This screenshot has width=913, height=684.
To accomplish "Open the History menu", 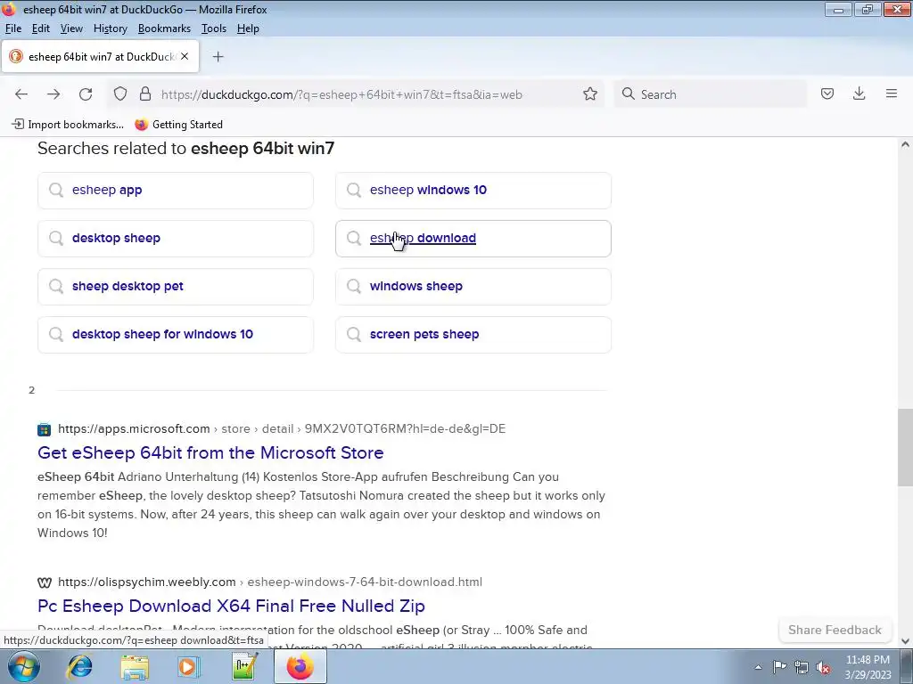I will (x=110, y=28).
